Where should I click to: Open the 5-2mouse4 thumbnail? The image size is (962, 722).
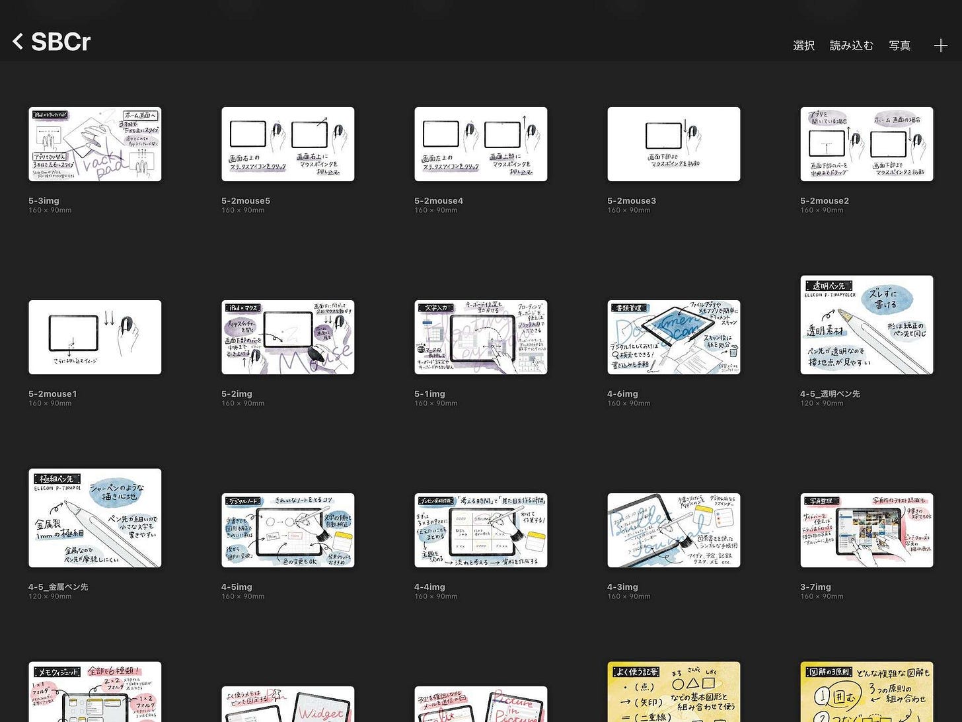point(481,144)
